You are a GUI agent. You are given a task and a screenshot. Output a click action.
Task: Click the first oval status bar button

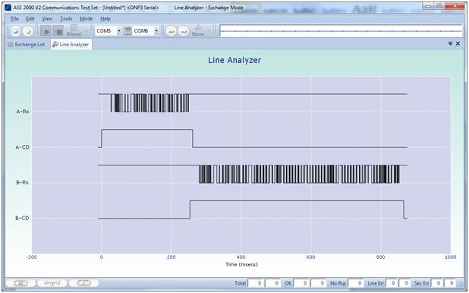click(20, 283)
